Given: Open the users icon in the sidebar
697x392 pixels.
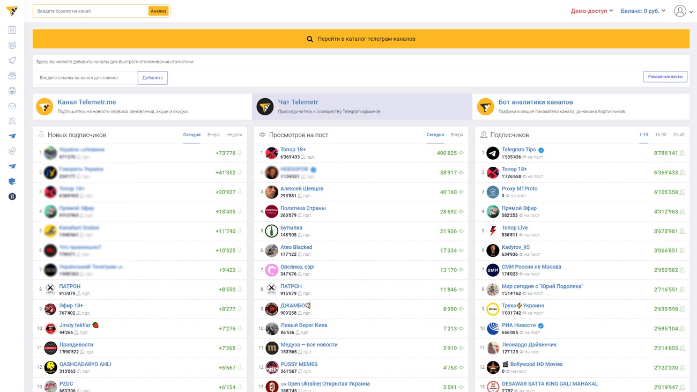Looking at the screenshot, I should pos(12,121).
